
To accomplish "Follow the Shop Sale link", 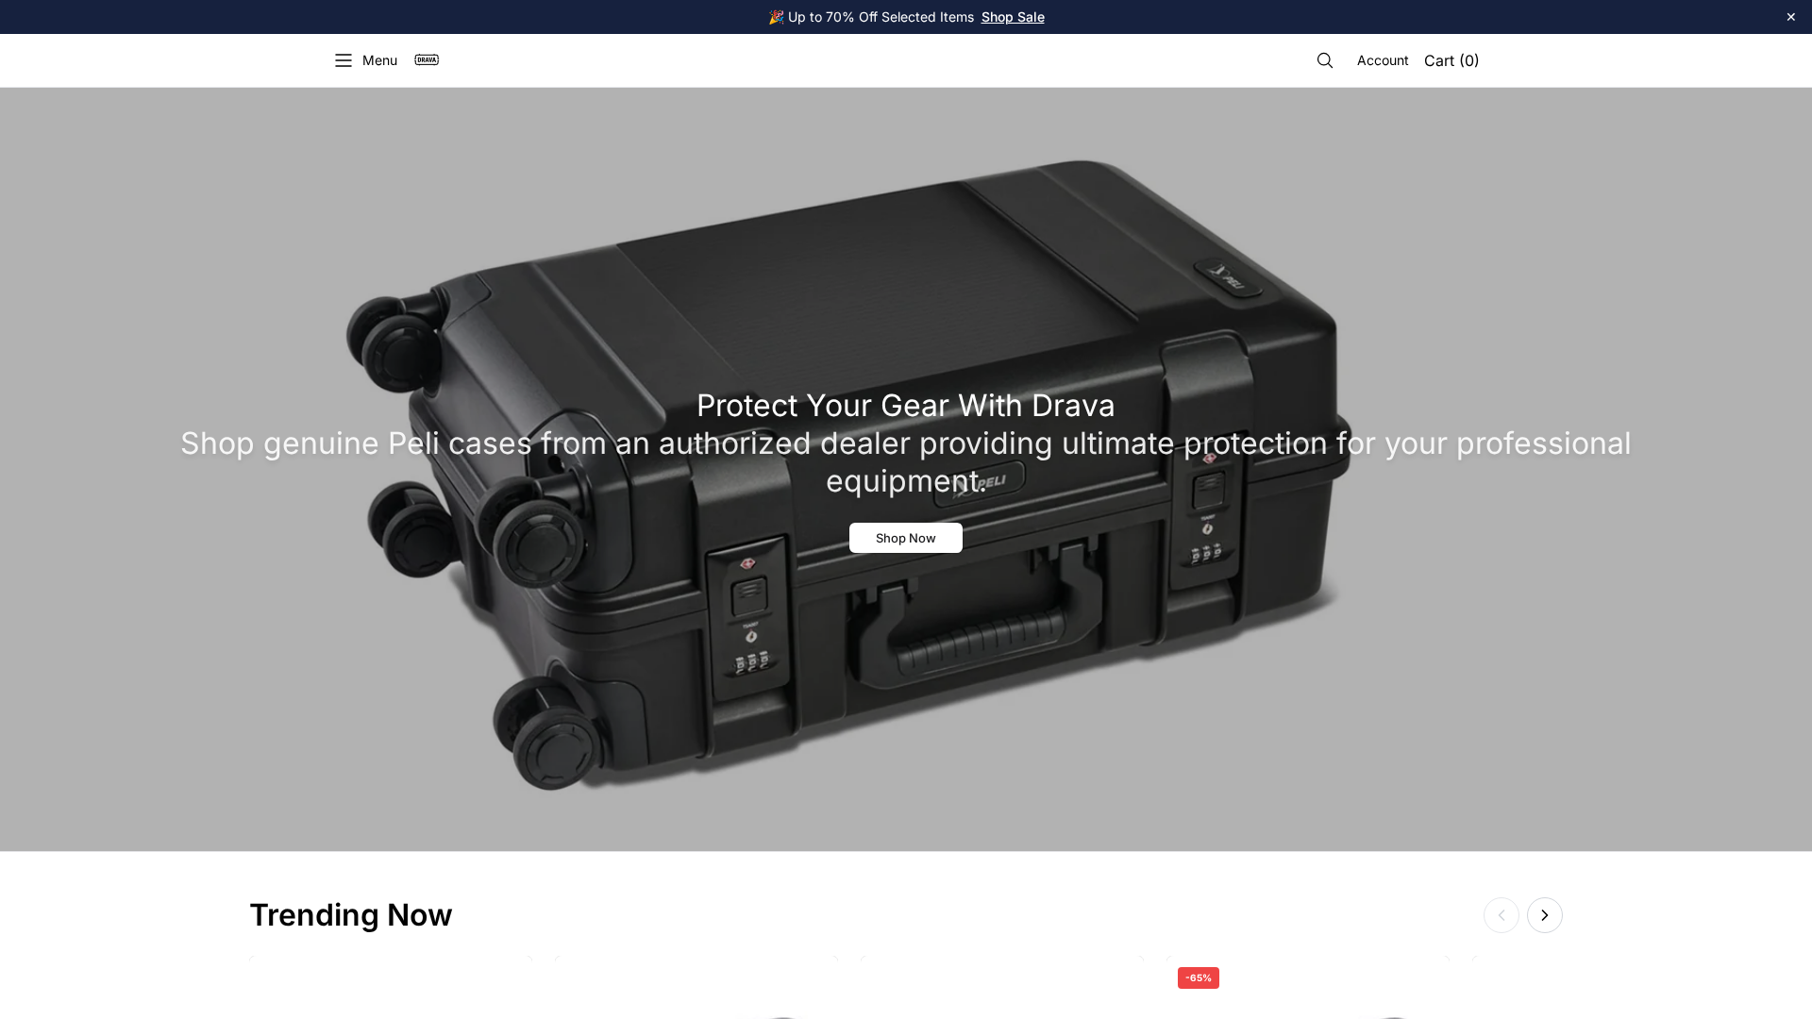I will [x=1013, y=17].
